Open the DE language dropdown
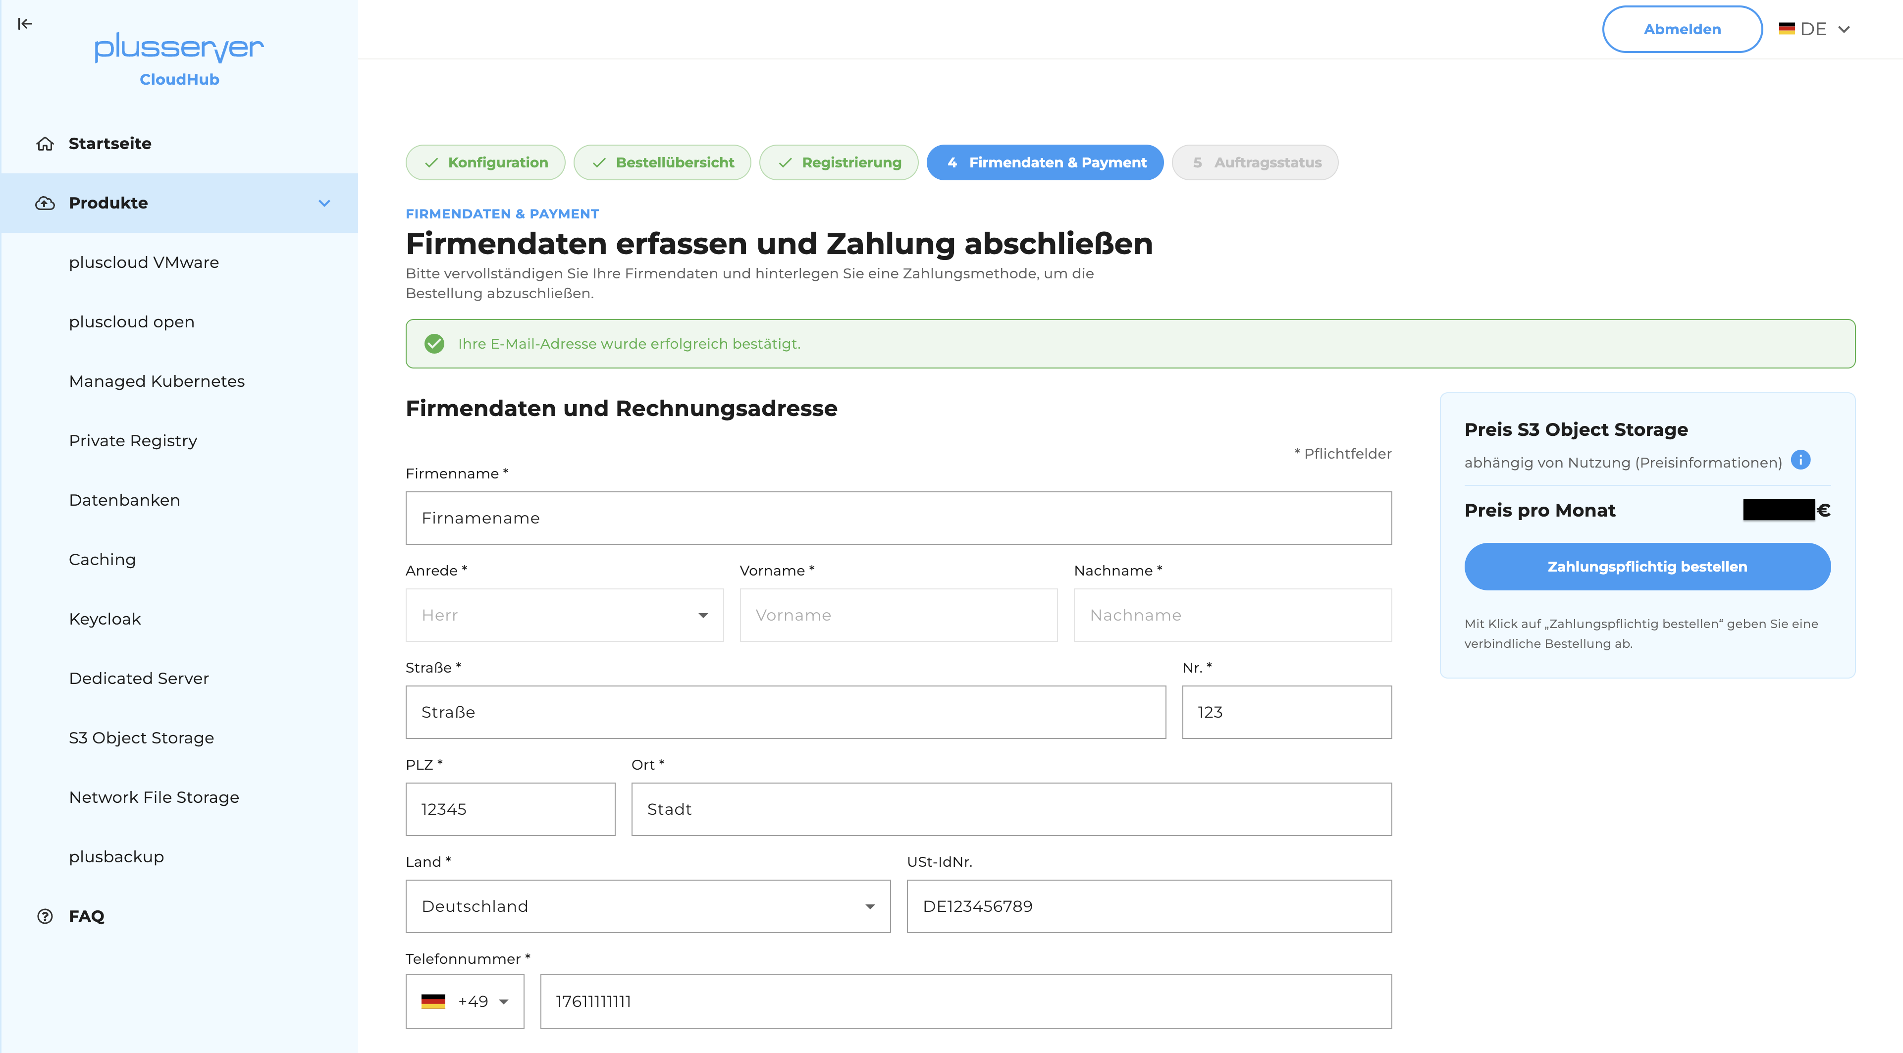1903x1053 pixels. click(x=1815, y=29)
